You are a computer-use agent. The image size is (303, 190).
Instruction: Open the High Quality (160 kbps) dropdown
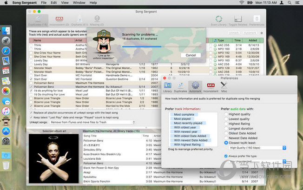point(257,148)
